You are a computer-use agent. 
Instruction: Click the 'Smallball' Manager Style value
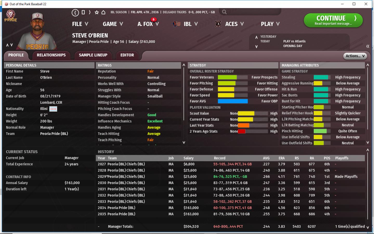tap(155, 96)
